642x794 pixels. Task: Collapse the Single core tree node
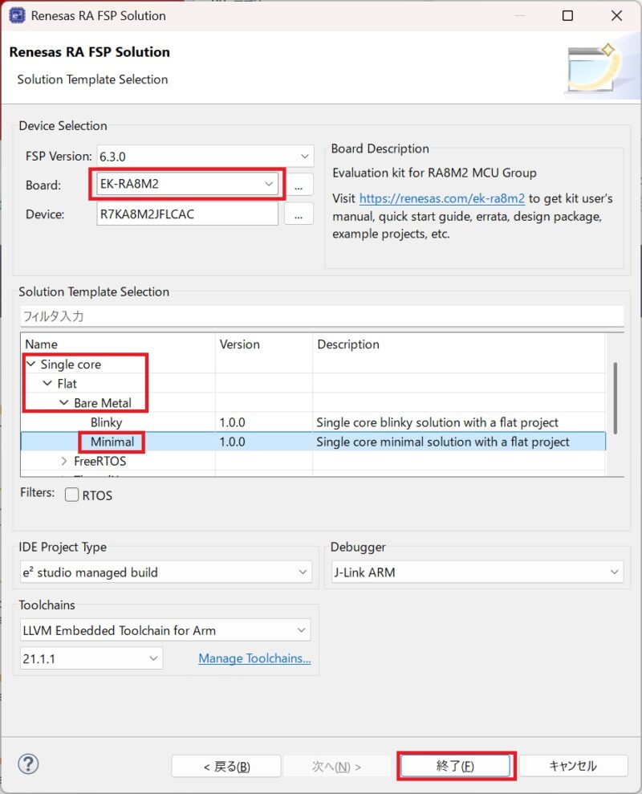pos(30,364)
